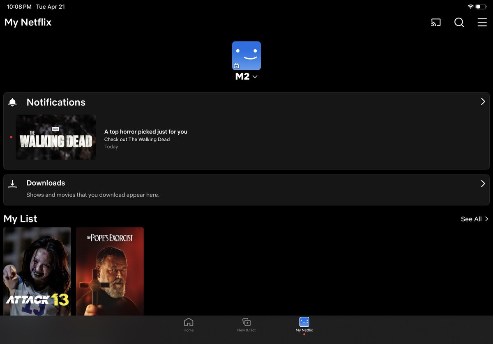Tap the chevron beside See All
493x344 pixels.
(x=486, y=219)
